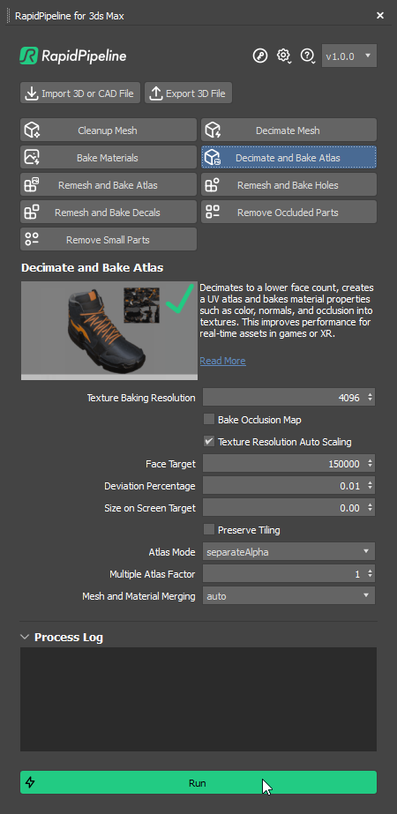Image resolution: width=397 pixels, height=814 pixels.
Task: Click inside the Process Log output area
Action: (198, 698)
